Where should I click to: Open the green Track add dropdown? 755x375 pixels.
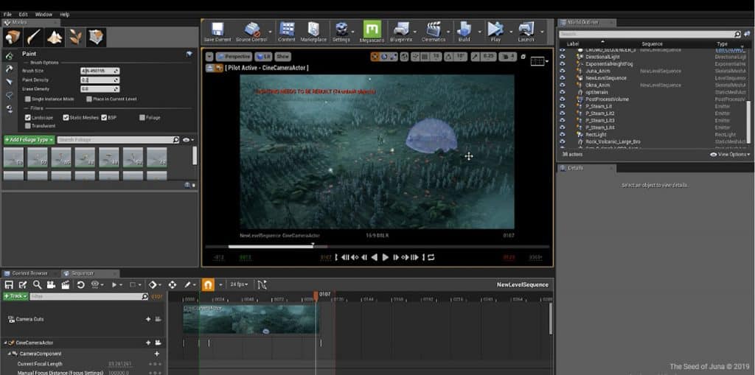[15, 296]
